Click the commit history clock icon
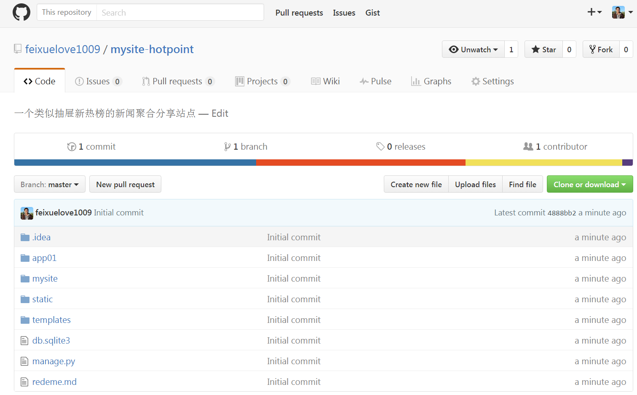The image size is (637, 395). tap(72, 147)
